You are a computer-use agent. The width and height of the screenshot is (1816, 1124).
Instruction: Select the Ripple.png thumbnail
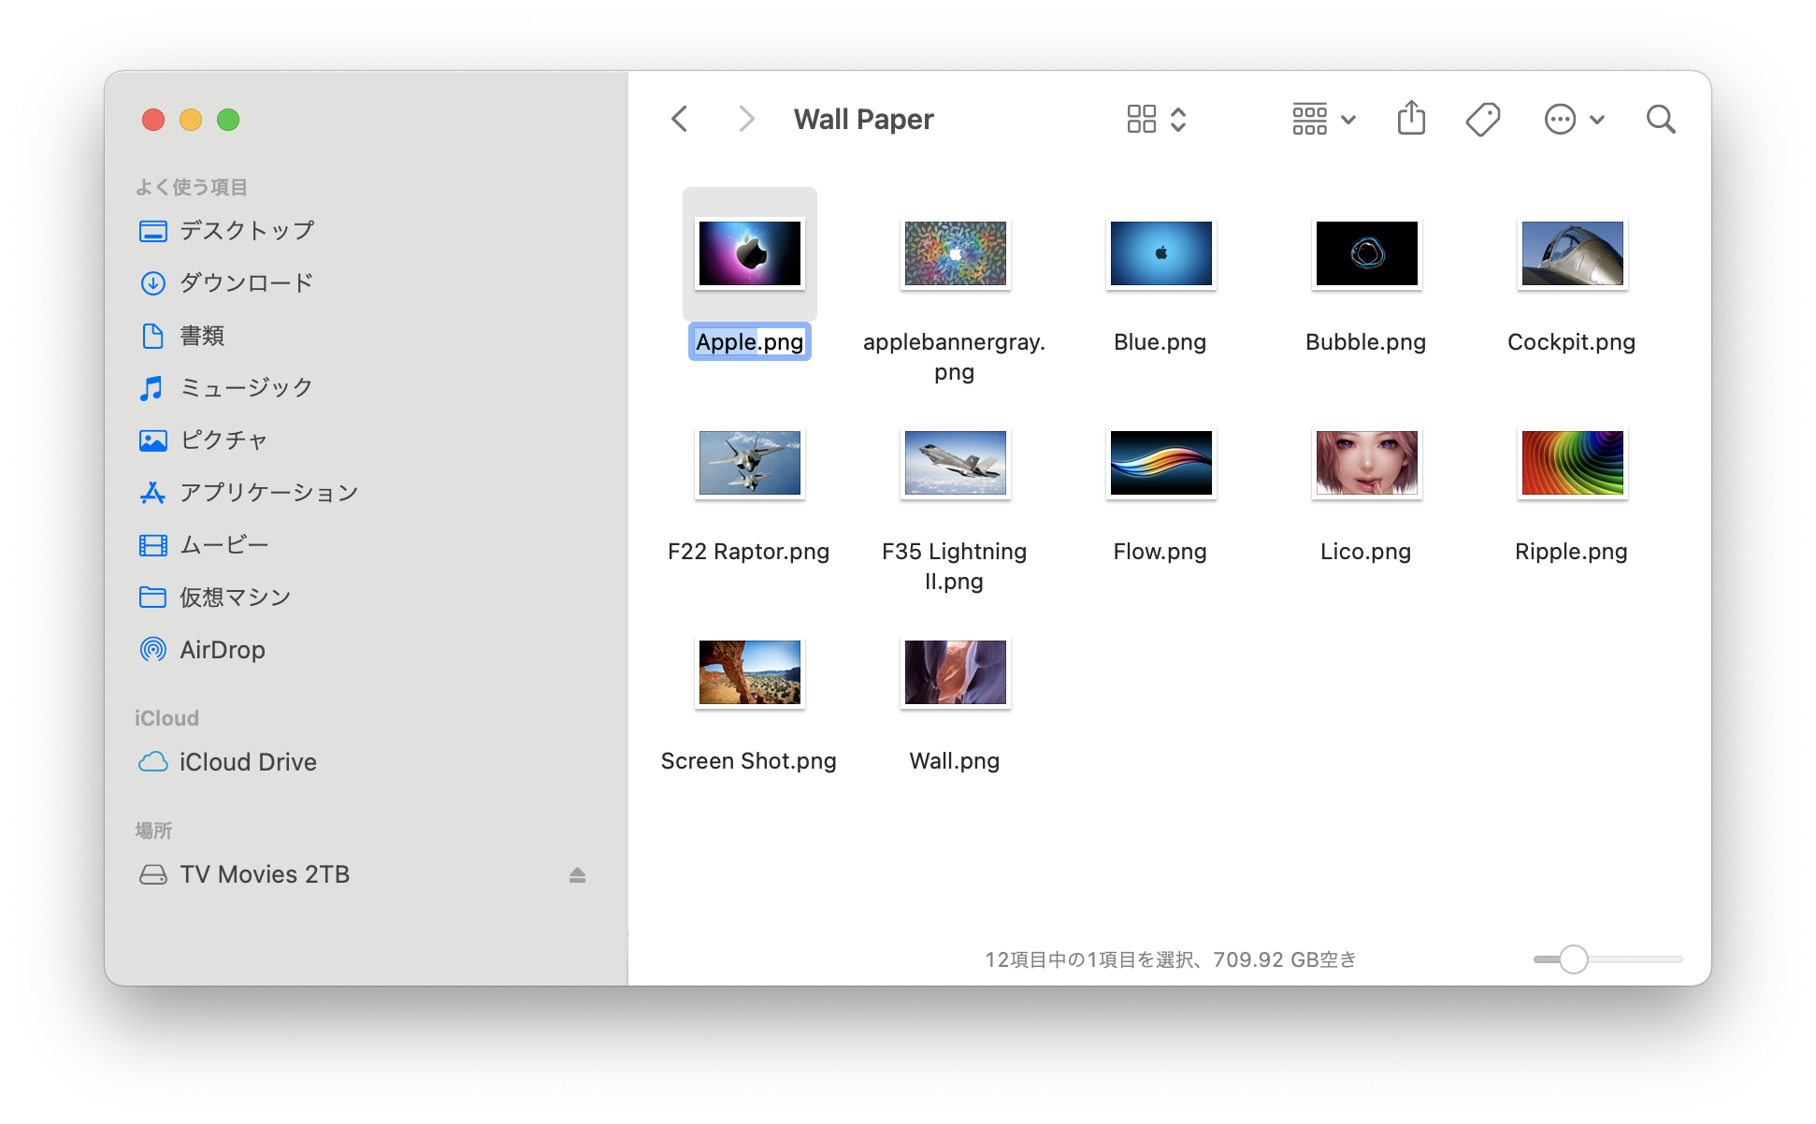click(x=1572, y=463)
